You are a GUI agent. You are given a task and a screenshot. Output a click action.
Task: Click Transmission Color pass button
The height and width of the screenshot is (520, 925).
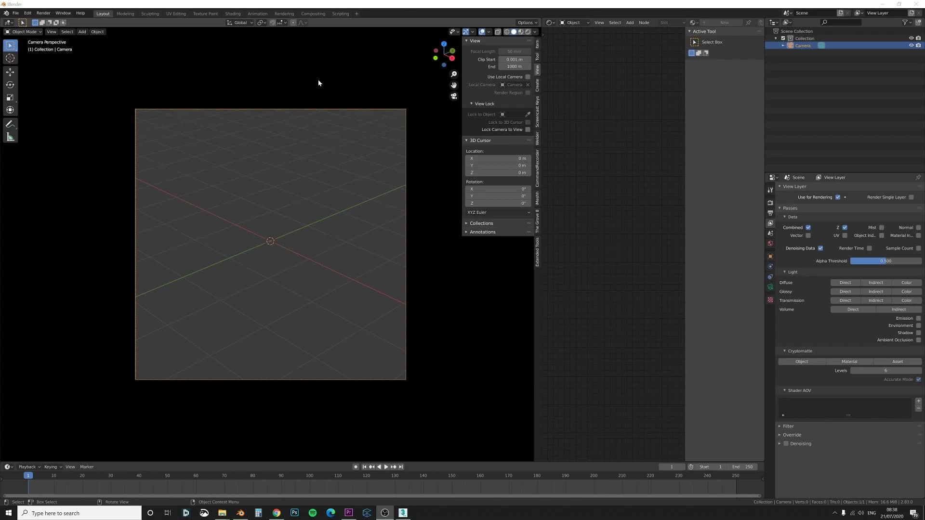coord(907,300)
